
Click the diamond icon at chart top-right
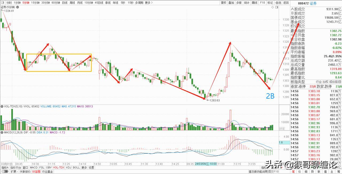click(273, 7)
